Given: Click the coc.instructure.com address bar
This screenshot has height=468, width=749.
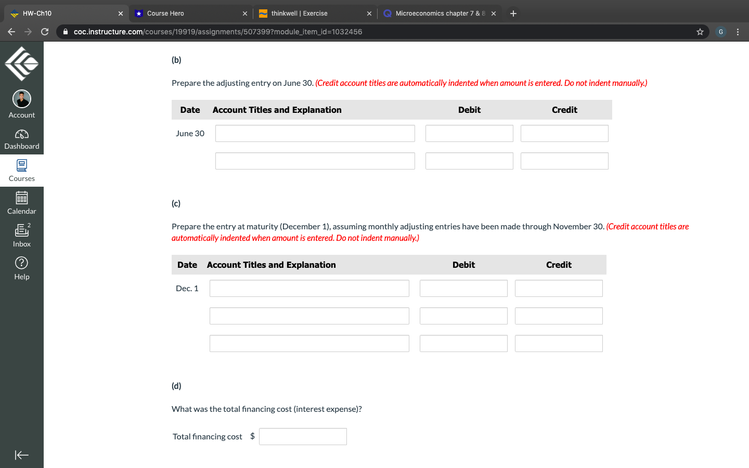Looking at the screenshot, I should click(x=208, y=32).
